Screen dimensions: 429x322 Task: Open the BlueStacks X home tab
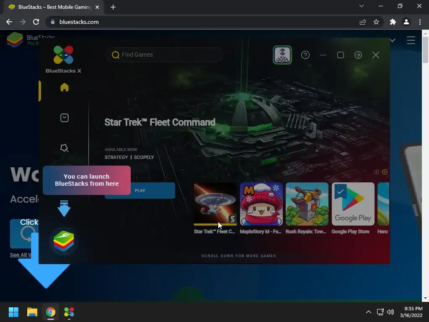(x=65, y=87)
